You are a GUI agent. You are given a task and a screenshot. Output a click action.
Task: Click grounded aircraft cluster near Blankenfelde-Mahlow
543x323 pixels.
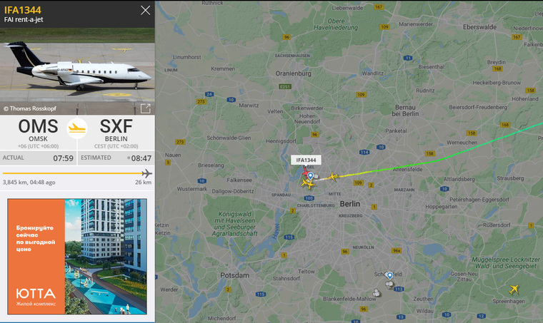click(x=377, y=293)
